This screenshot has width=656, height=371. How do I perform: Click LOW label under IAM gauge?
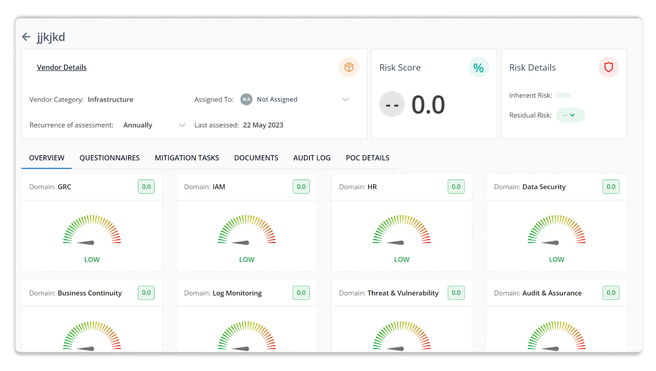pos(247,260)
